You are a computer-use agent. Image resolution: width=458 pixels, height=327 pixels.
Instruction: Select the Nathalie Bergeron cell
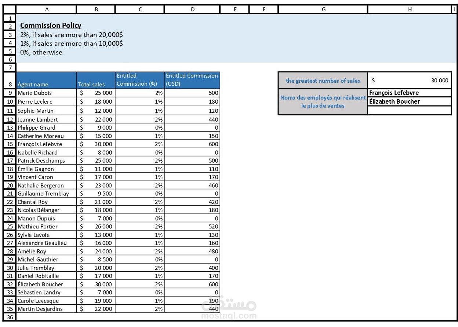pos(47,185)
